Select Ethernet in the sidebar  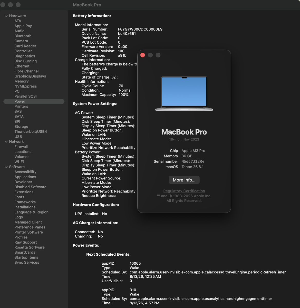pos(22,66)
